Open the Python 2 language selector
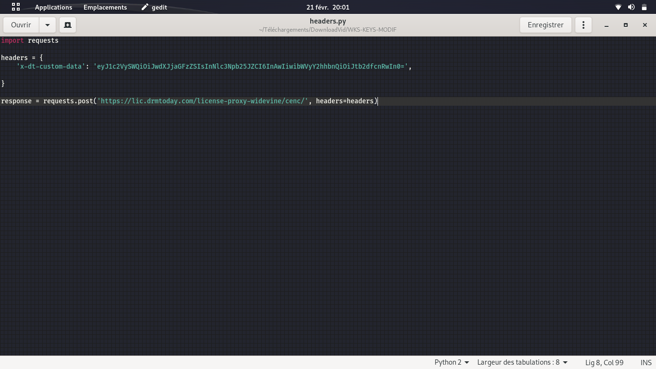656x369 pixels. tap(451, 362)
